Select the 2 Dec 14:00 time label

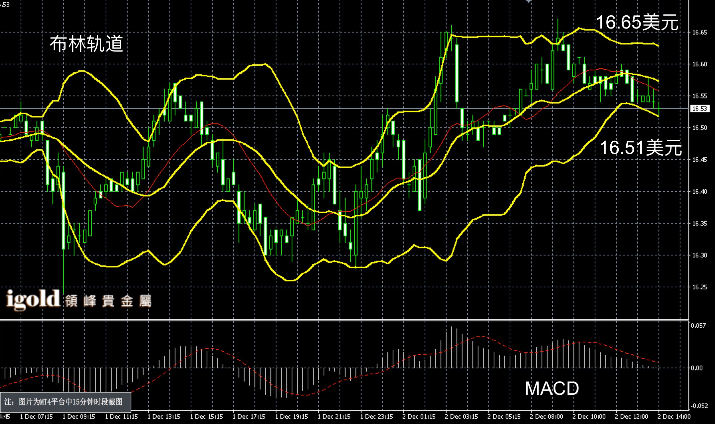(674, 416)
